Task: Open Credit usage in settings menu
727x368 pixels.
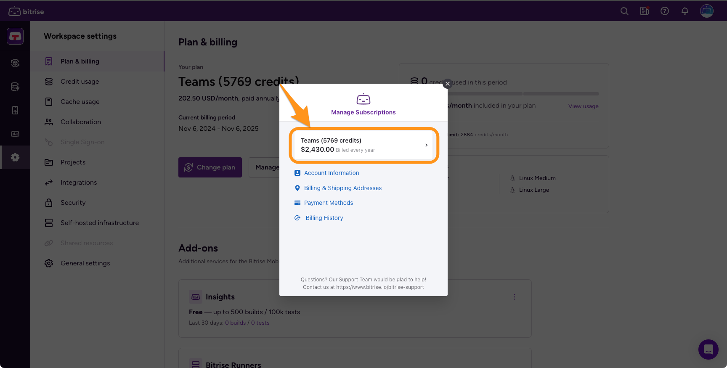Action: click(x=80, y=82)
